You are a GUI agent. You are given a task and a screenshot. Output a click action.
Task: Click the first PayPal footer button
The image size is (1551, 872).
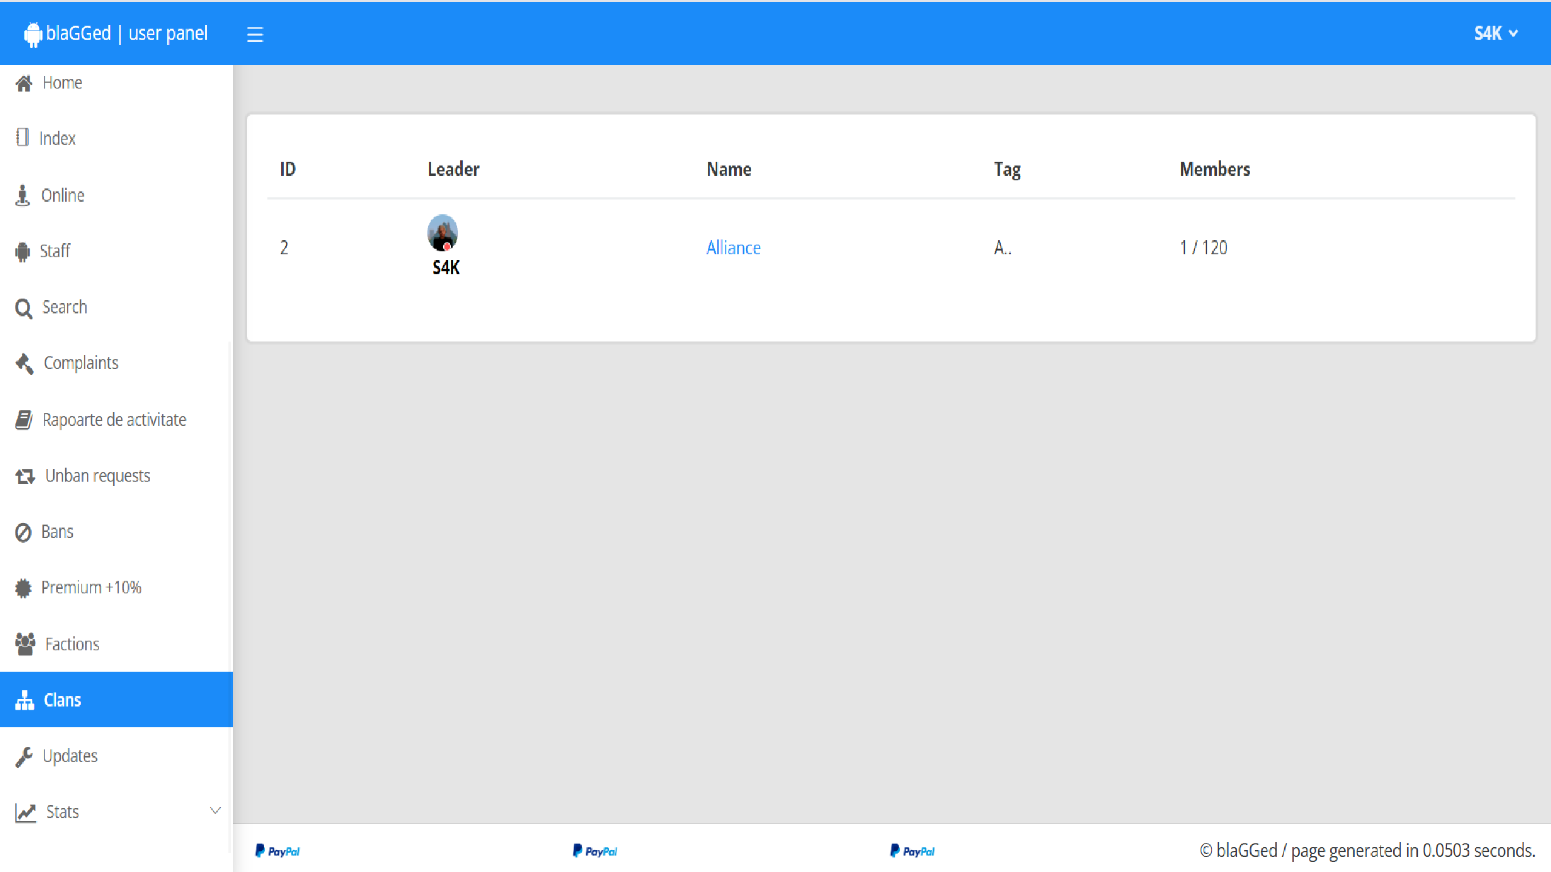coord(277,851)
